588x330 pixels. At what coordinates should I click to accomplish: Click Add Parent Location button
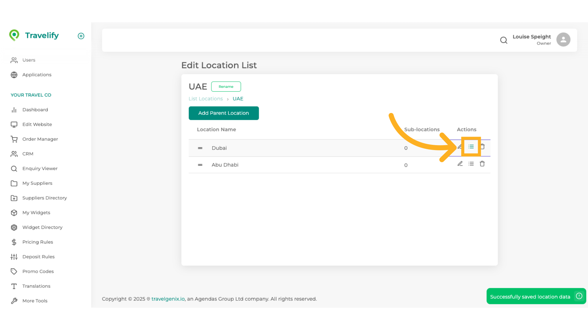tap(224, 113)
